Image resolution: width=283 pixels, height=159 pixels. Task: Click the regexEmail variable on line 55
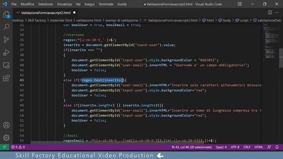(73, 140)
